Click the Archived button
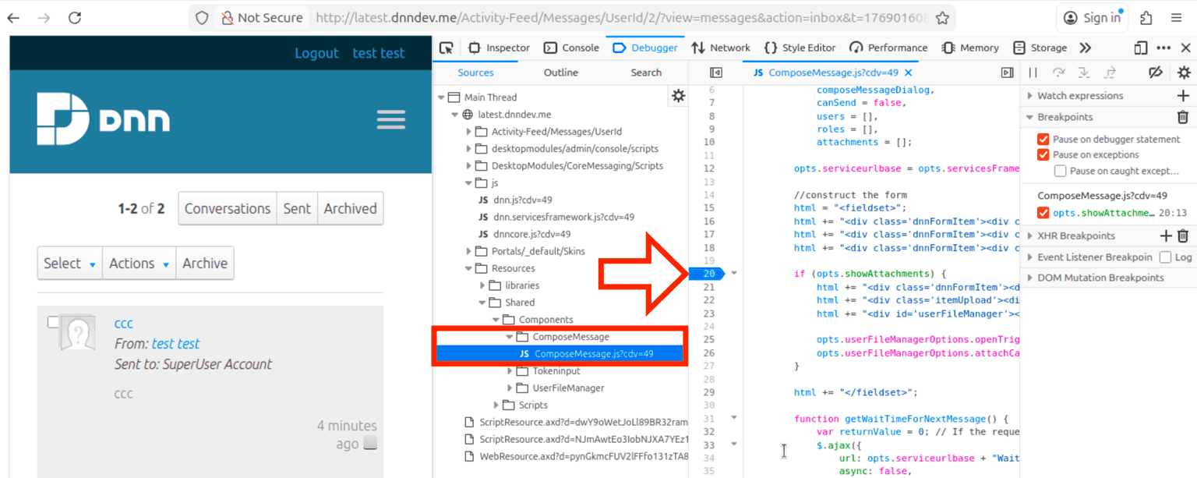This screenshot has width=1197, height=478. [x=350, y=209]
